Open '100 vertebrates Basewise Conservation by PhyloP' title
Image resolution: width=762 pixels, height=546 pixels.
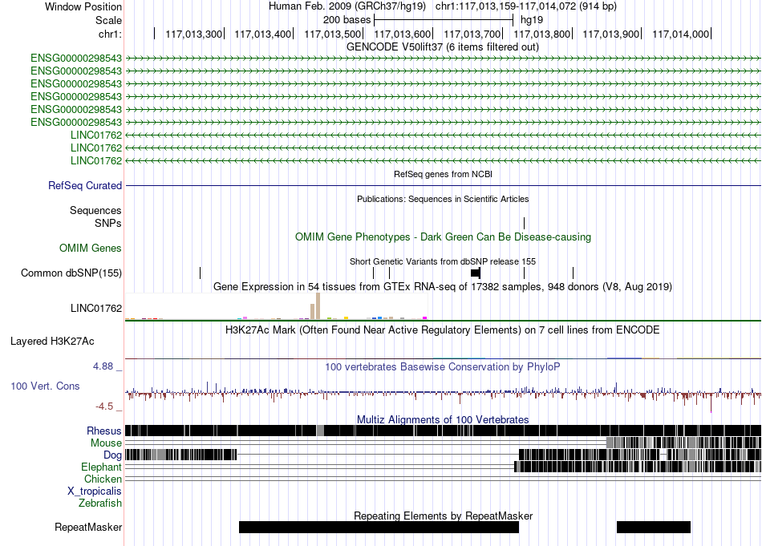pos(442,366)
